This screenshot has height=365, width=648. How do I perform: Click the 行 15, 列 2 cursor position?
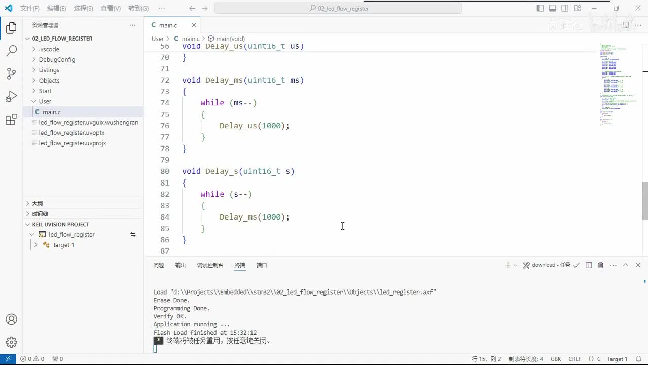click(486, 359)
